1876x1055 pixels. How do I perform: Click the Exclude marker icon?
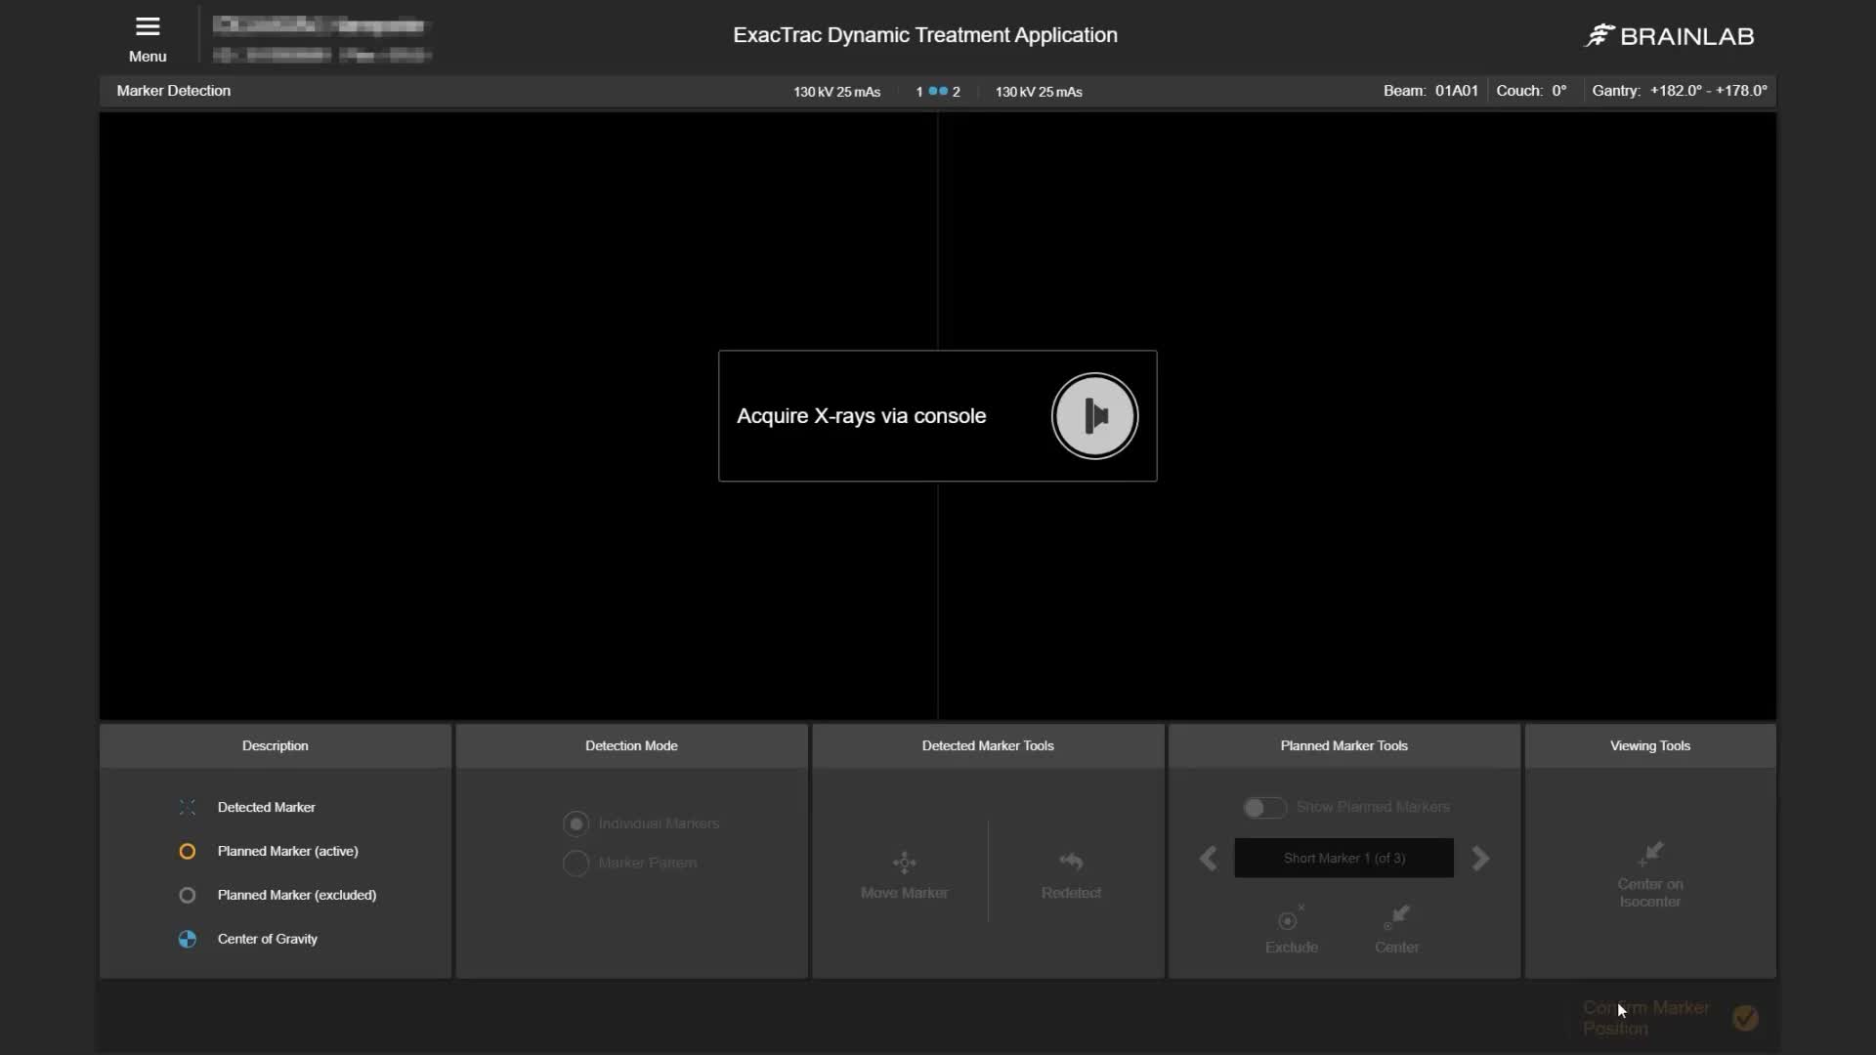(1291, 918)
